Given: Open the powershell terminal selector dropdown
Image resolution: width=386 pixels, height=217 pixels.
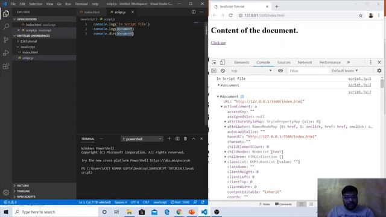Looking at the screenshot, I should [142, 139].
